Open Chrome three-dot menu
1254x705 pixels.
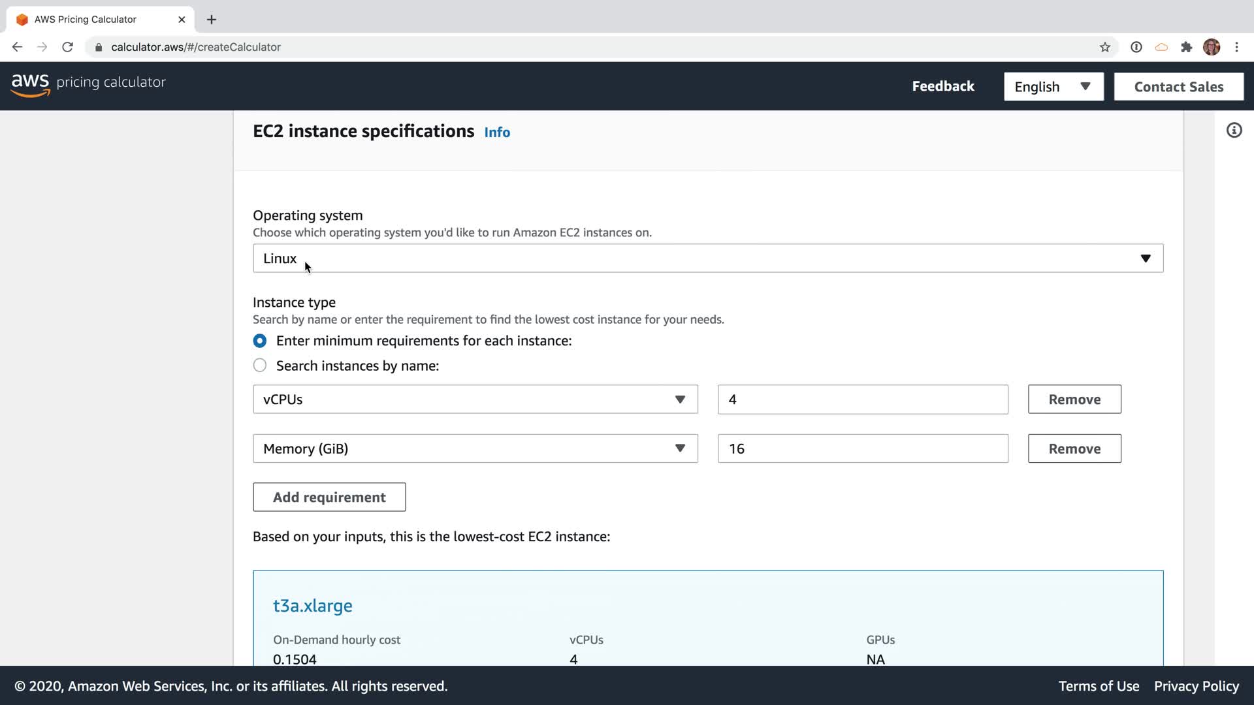1236,47
